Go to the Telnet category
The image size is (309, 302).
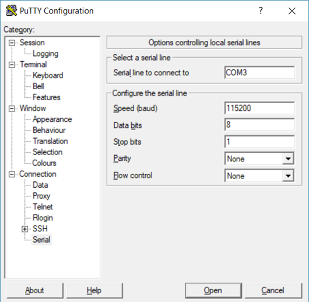43,207
